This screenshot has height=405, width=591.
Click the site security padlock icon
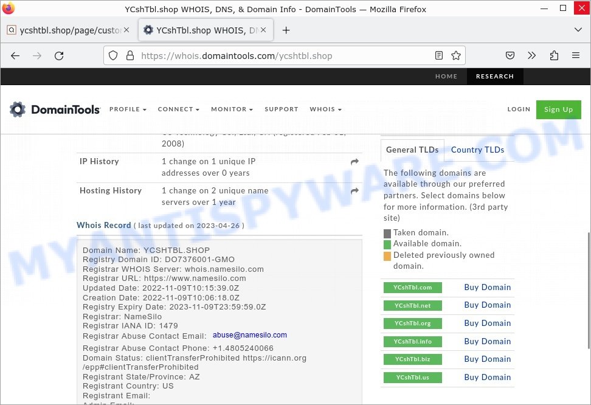click(x=130, y=56)
